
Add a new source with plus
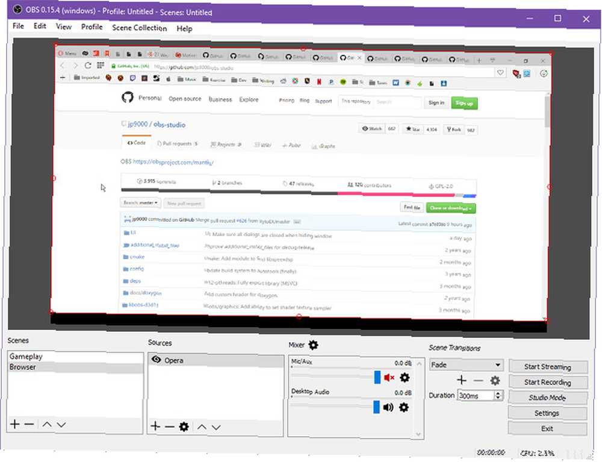(155, 426)
